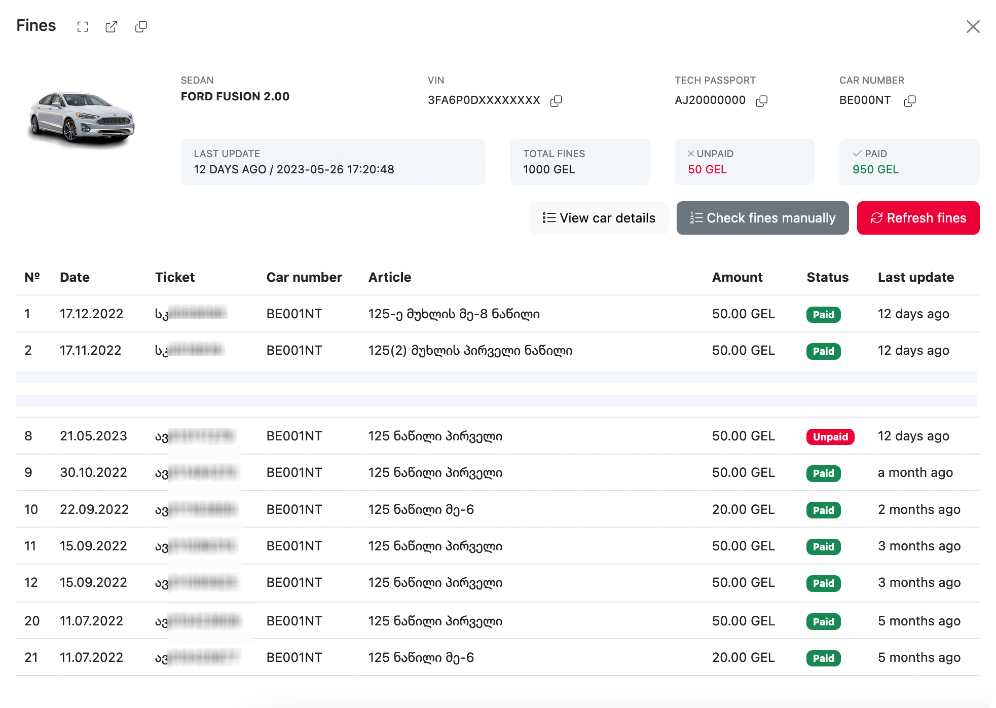The image size is (996, 708).
Task: Click the Last update column header
Action: coord(915,277)
